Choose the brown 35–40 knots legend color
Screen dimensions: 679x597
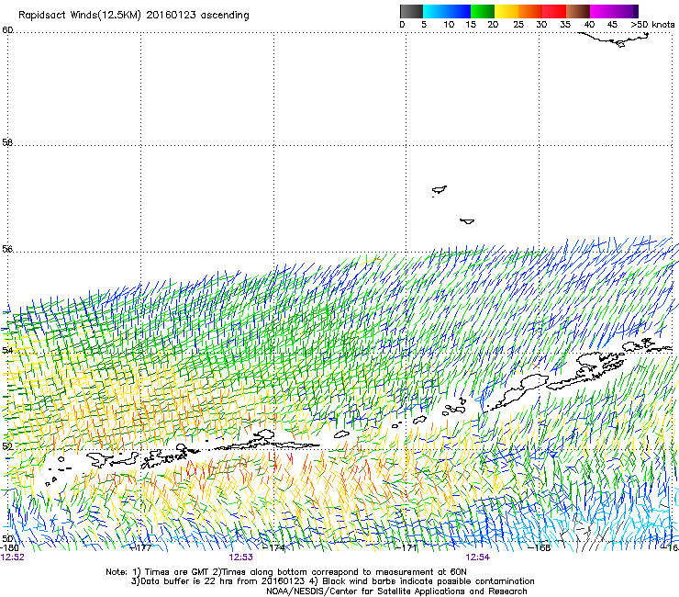[x=578, y=11]
